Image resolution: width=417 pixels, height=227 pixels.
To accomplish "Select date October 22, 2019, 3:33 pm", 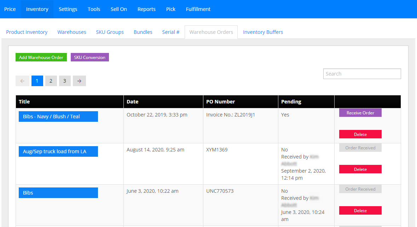I will point(157,115).
